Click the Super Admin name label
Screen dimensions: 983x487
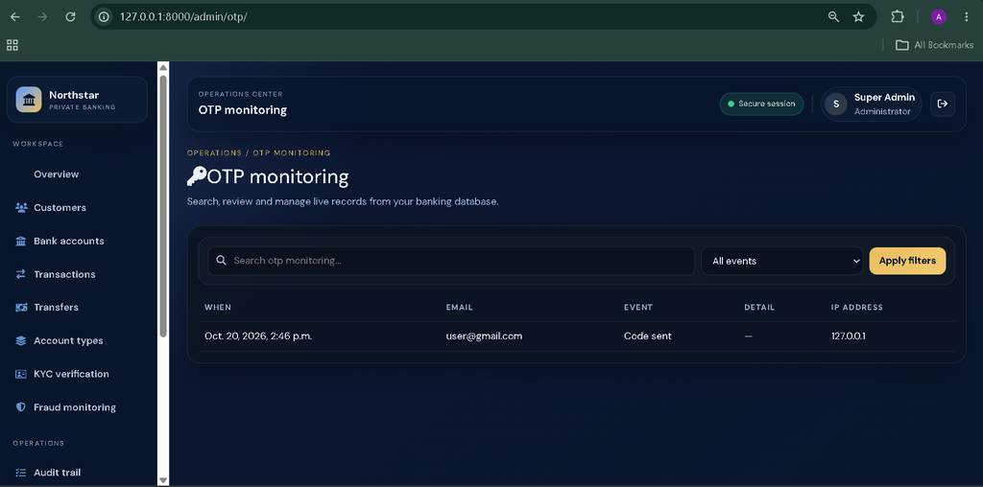click(884, 98)
